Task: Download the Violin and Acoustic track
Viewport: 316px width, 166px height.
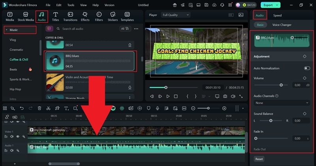Action: 130,87
